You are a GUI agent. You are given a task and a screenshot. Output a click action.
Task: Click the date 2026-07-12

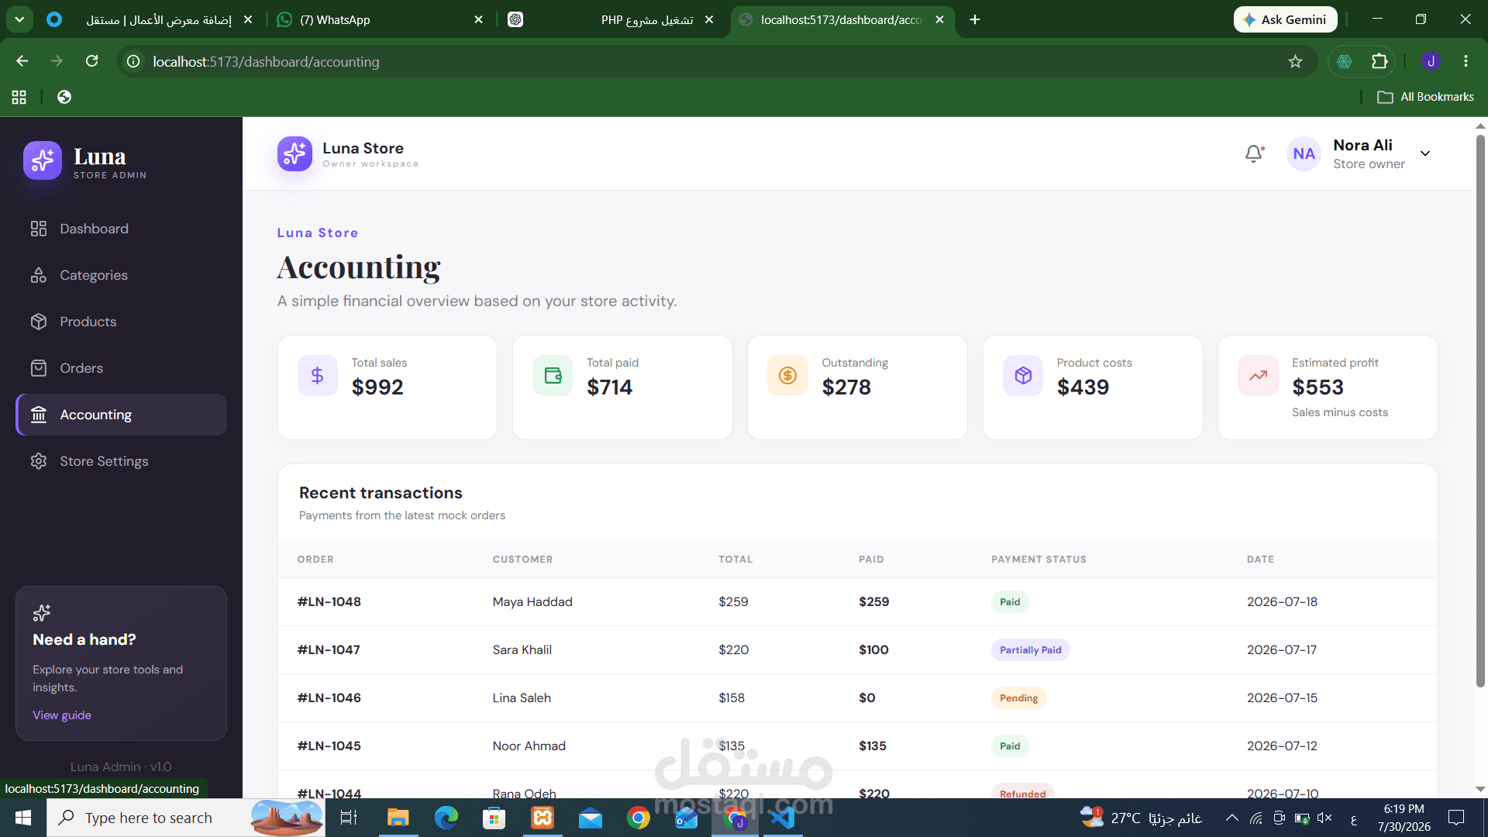point(1282,746)
